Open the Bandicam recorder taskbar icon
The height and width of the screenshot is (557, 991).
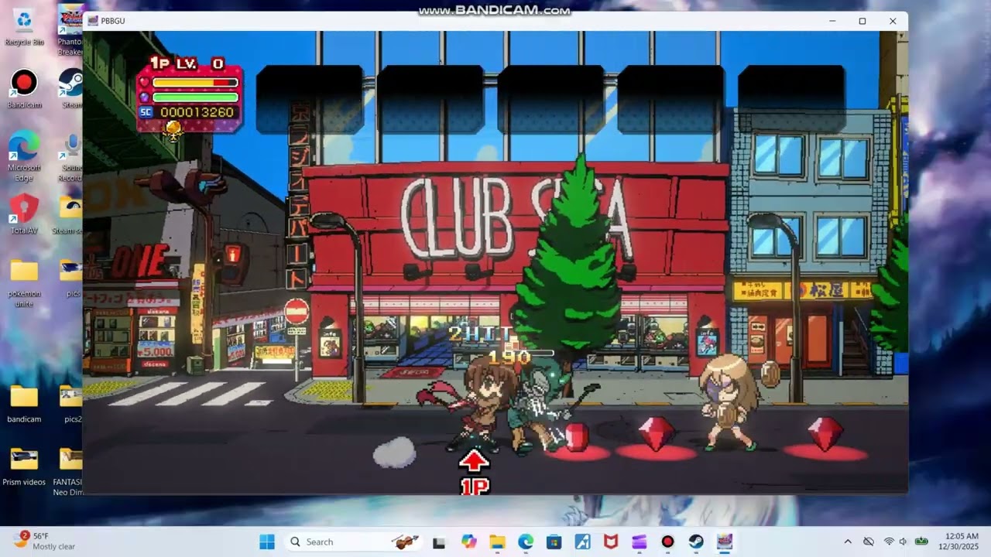point(667,542)
